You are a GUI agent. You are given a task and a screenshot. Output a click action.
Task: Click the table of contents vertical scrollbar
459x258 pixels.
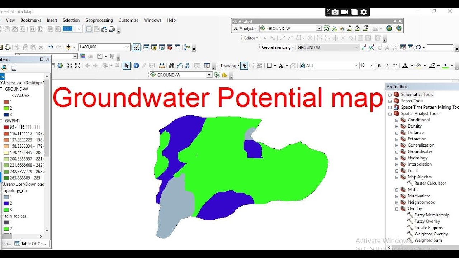pyautogui.click(x=47, y=153)
